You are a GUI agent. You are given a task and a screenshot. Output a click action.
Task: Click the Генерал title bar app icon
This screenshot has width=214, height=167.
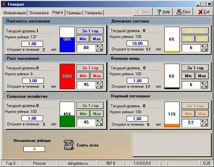point(4,4)
